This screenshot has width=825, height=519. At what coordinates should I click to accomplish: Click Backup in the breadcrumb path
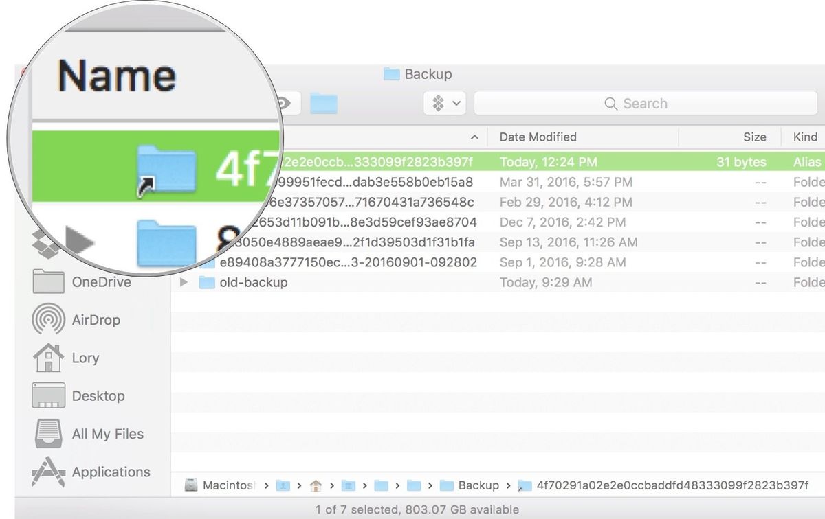pyautogui.click(x=478, y=485)
